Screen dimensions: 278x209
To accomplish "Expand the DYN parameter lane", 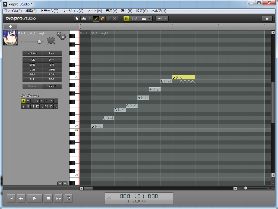I will (52, 60).
